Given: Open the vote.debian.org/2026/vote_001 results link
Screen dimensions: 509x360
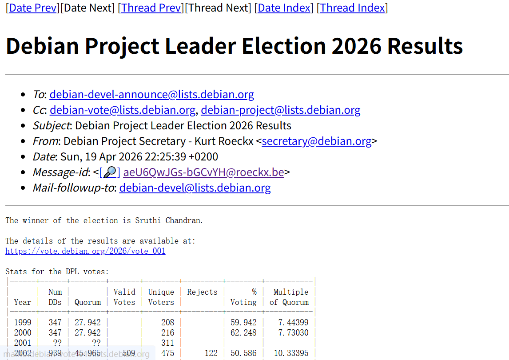Looking at the screenshot, I should point(85,251).
